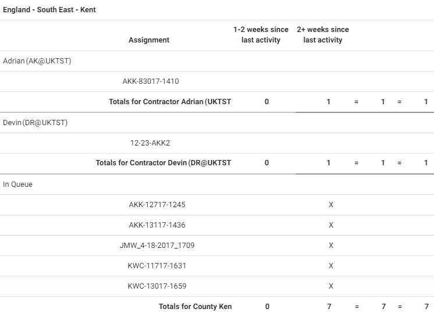The image size is (434, 316).
Task: Select the 2+ weeks since last activity header
Action: 323,35
